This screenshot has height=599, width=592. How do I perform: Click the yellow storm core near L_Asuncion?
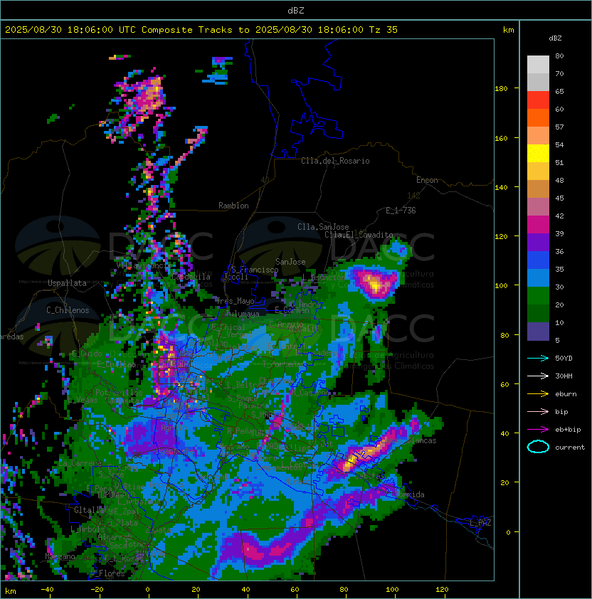tap(375, 285)
